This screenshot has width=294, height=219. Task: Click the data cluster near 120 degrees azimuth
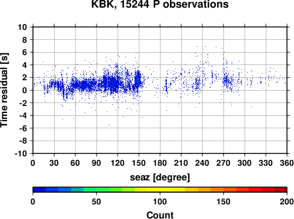coord(113,82)
